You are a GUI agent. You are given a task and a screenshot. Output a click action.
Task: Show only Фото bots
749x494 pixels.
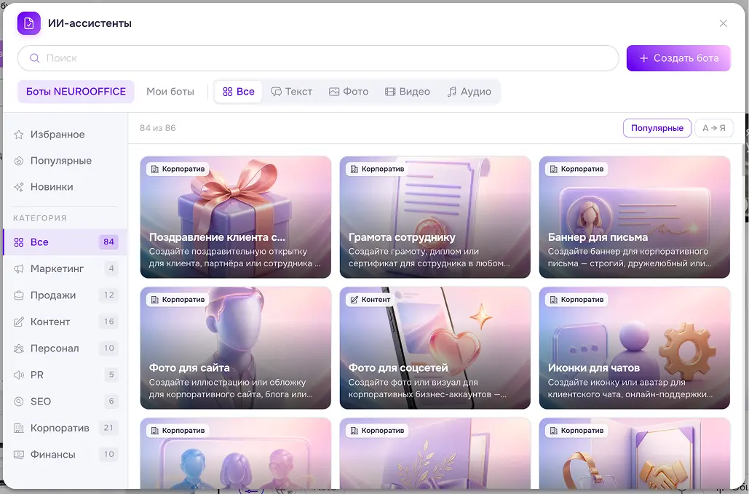coord(349,92)
